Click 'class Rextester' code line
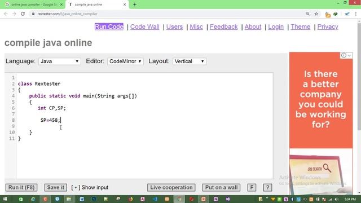 coord(39,84)
